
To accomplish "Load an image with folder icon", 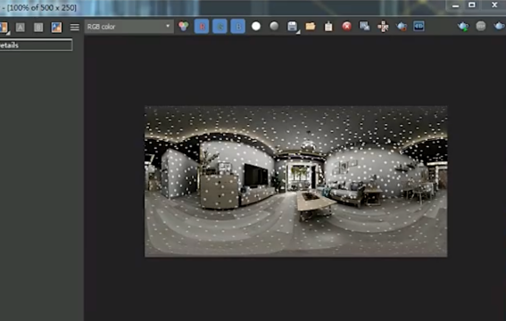I will pos(311,27).
